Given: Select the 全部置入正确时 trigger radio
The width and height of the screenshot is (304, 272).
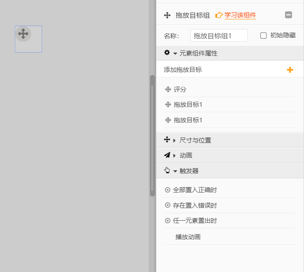Looking at the screenshot, I should 168,190.
